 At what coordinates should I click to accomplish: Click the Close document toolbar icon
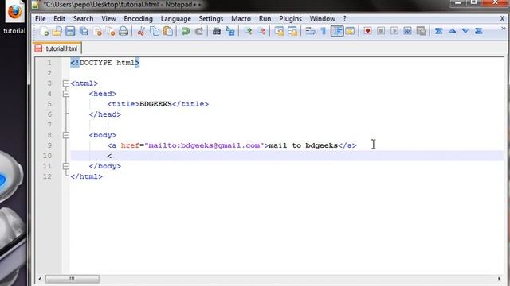point(97,31)
